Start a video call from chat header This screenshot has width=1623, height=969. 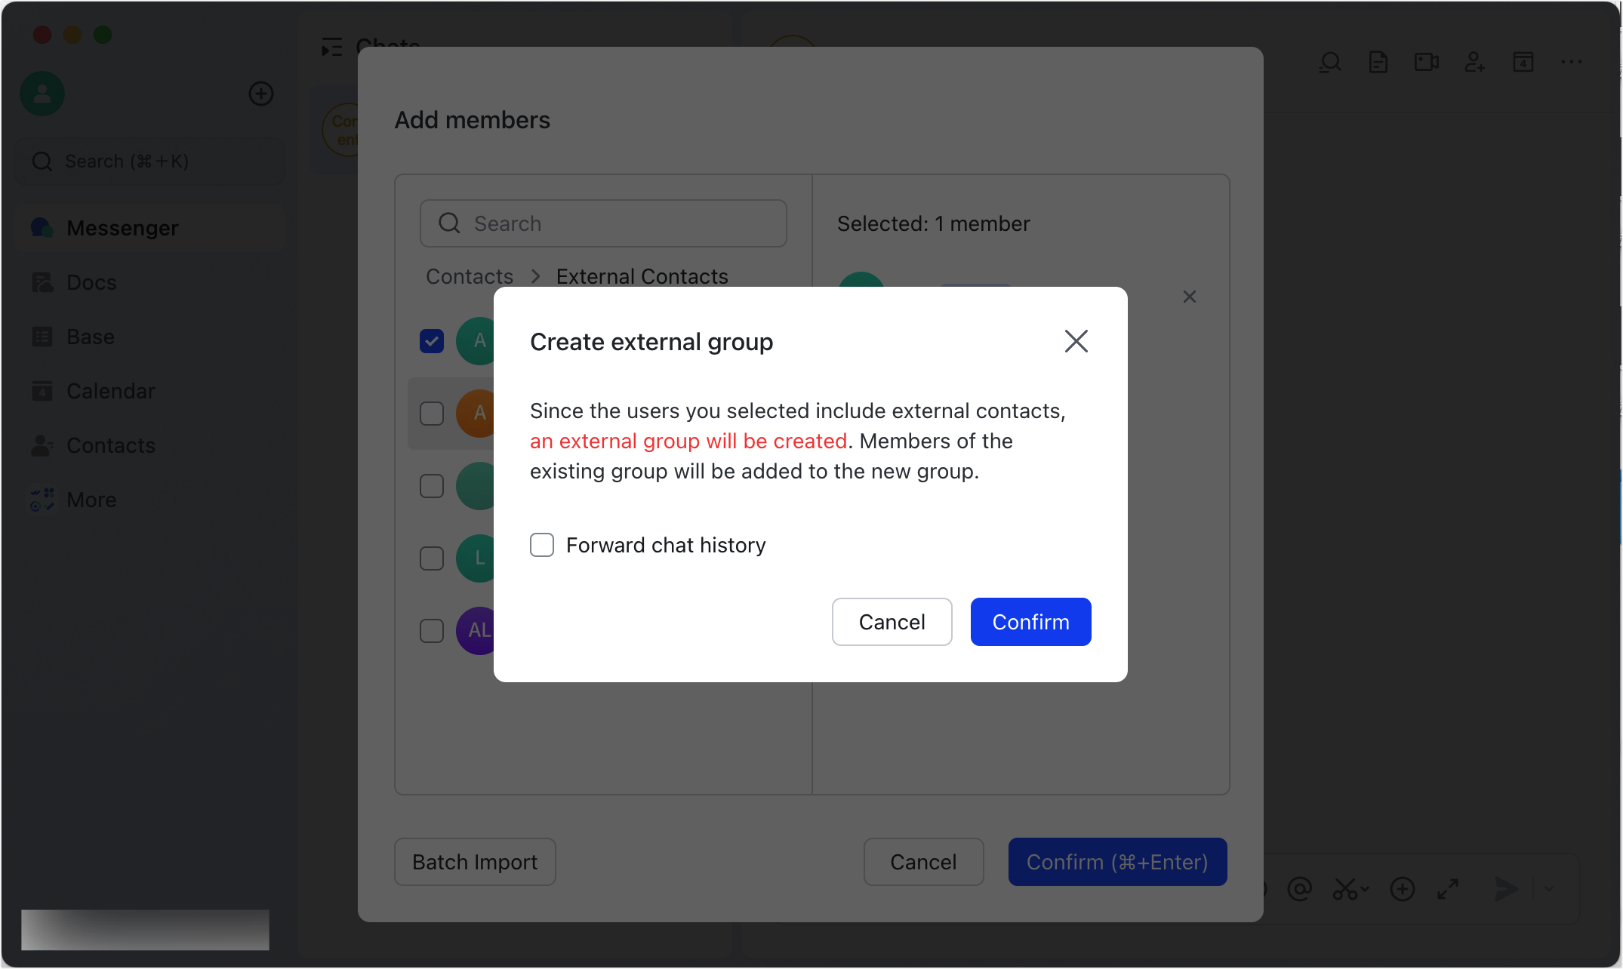(1426, 62)
